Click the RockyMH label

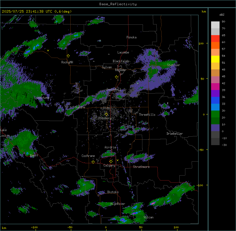click(x=67, y=62)
